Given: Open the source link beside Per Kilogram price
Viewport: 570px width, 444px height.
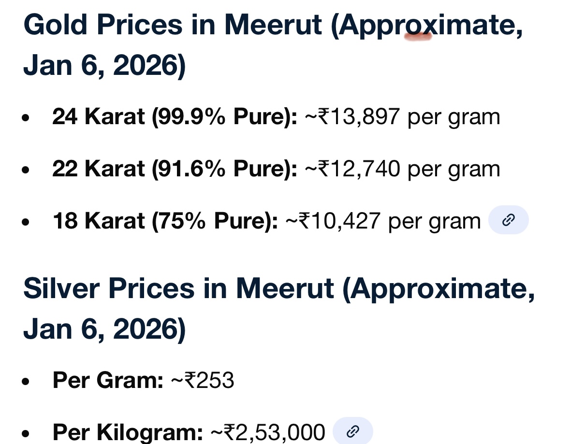Looking at the screenshot, I should coord(353,430).
